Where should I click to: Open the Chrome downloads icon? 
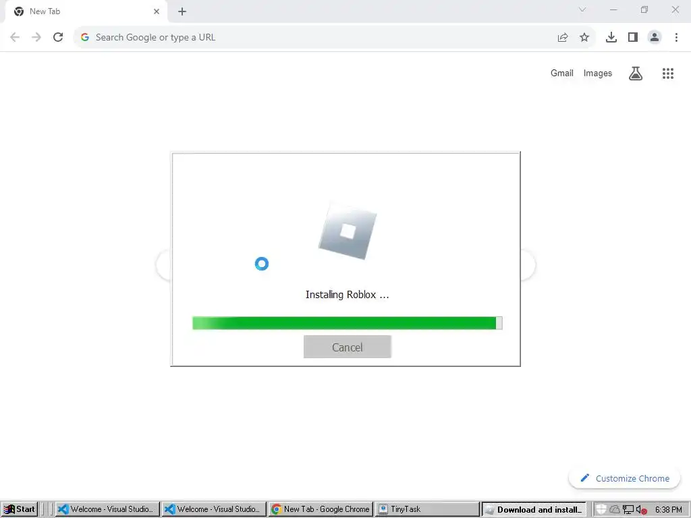[x=611, y=38]
